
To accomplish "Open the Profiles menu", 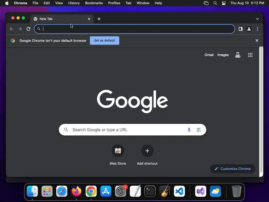I will 114,3.
